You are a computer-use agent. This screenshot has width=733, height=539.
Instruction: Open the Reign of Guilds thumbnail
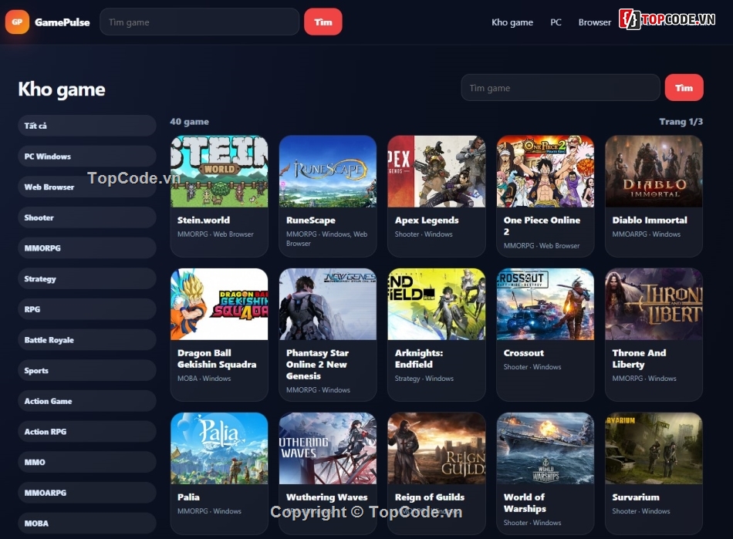(x=437, y=448)
